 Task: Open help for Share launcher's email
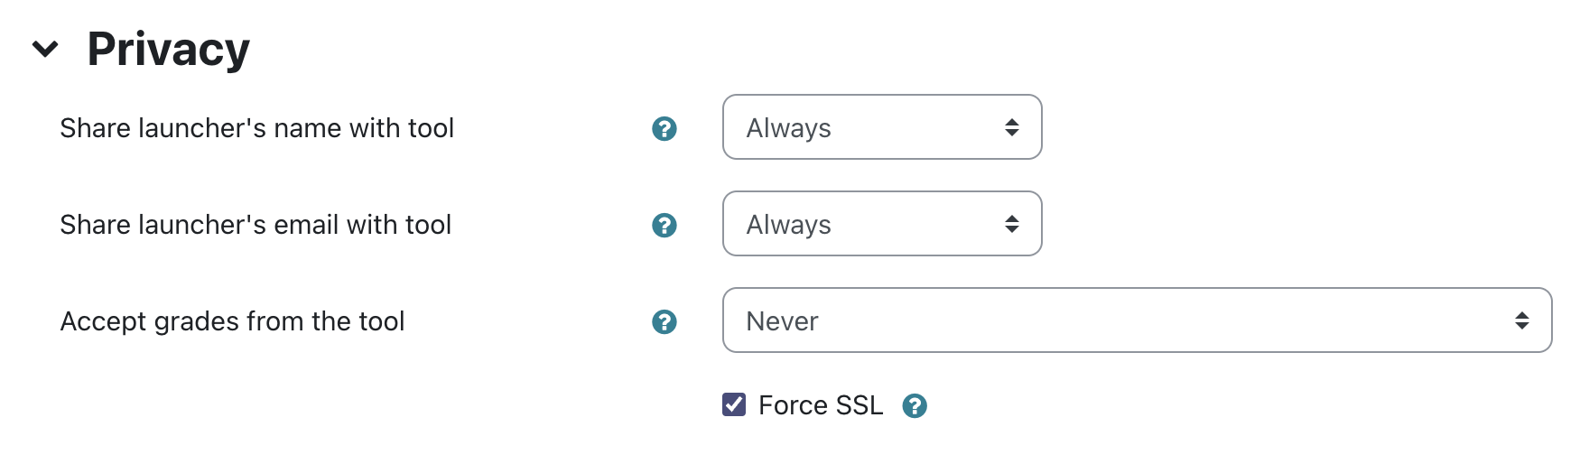[664, 225]
